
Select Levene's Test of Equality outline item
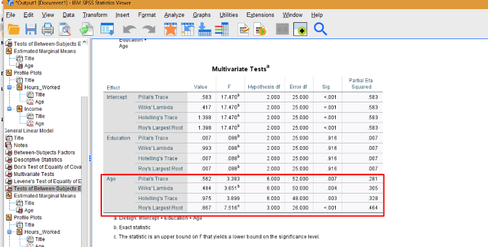(x=47, y=181)
